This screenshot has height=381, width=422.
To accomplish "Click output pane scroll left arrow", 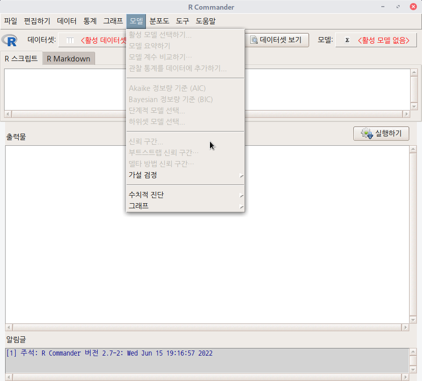I will point(9,327).
